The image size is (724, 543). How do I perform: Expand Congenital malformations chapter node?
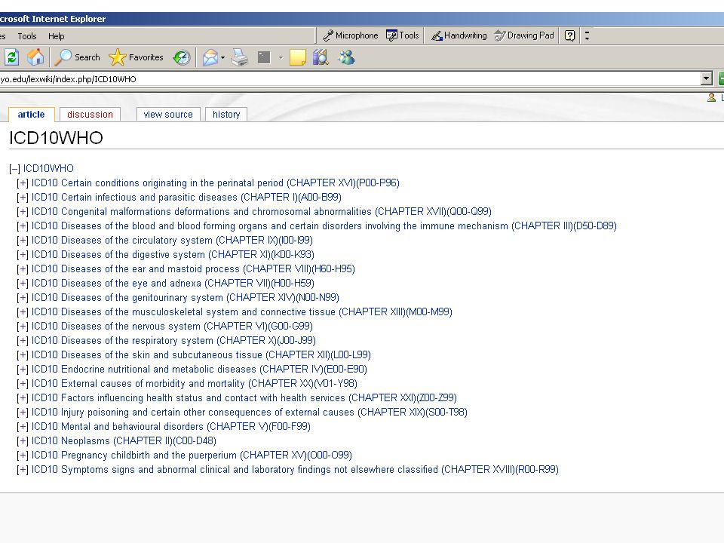coord(23,212)
